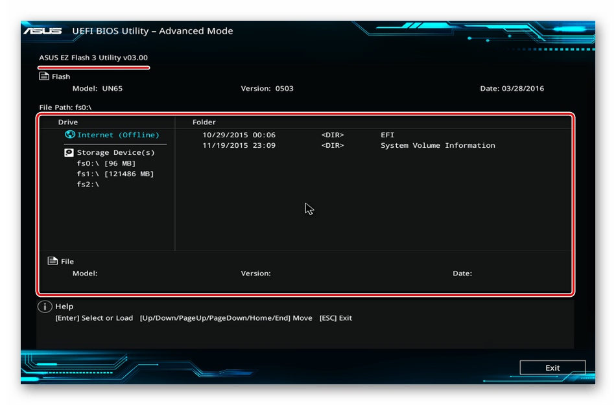Viewport: 616px width, 405px height.
Task: Open the System Volume Information folder
Action: [x=437, y=146]
